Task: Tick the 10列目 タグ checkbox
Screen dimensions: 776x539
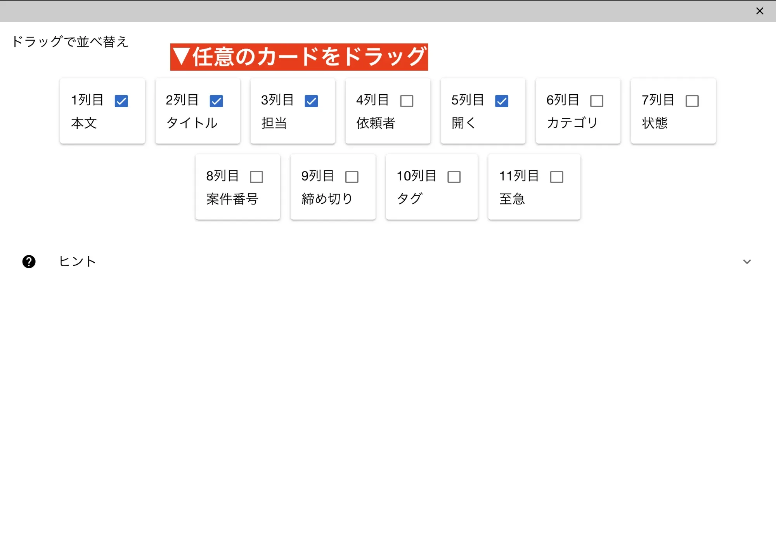Action: pos(454,177)
